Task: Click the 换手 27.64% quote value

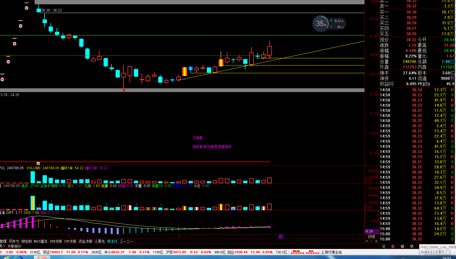Action: tap(410, 73)
